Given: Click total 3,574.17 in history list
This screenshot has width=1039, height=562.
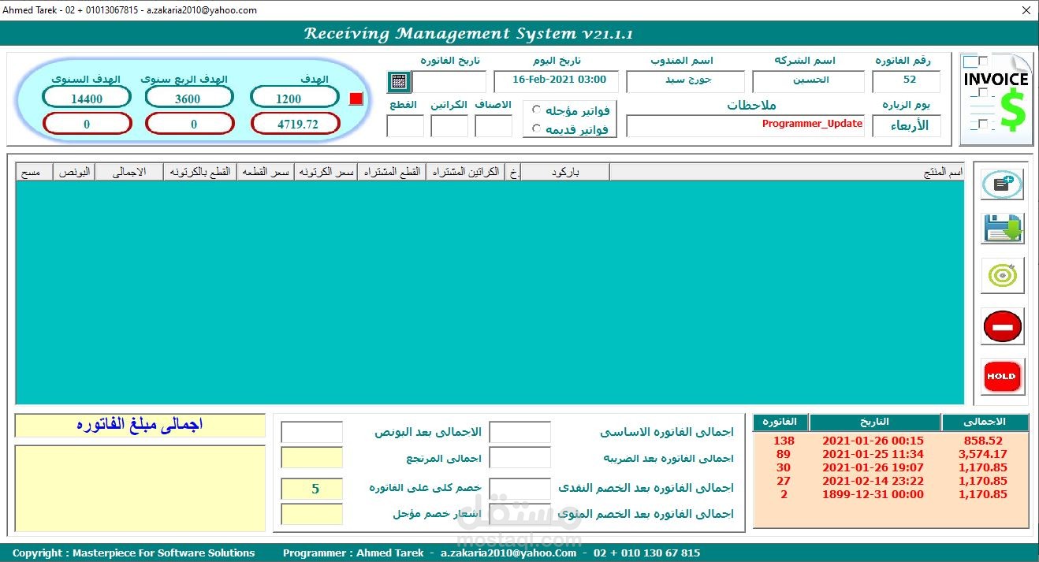Looking at the screenshot, I should [983, 454].
